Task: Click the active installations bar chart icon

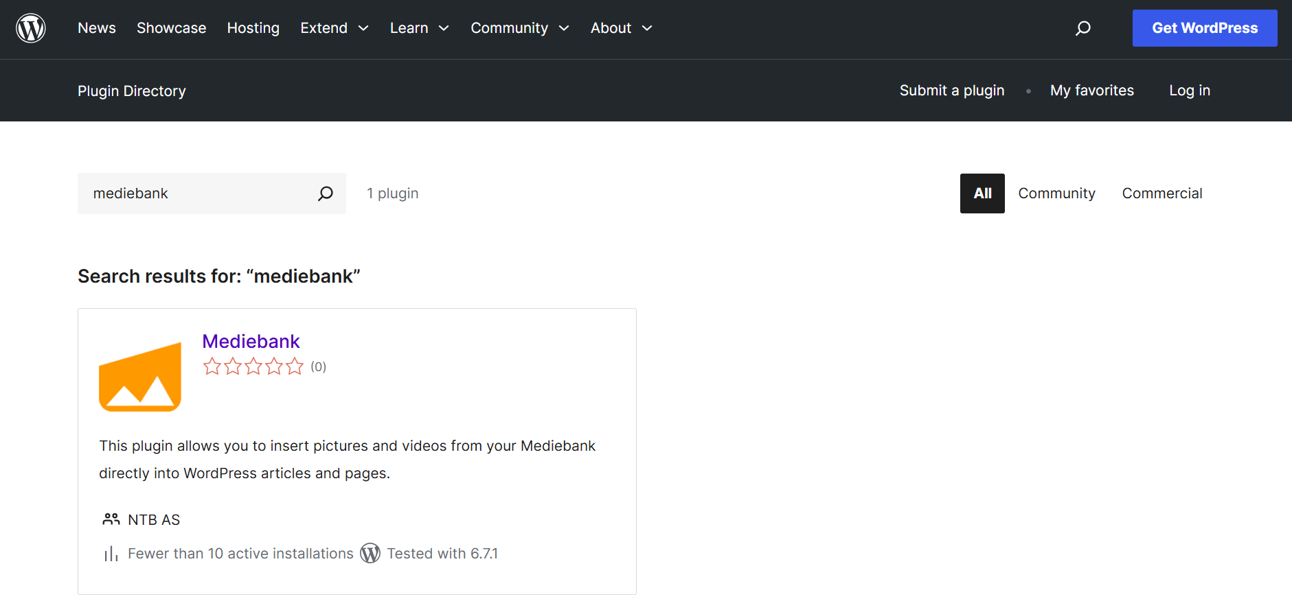Action: (111, 554)
